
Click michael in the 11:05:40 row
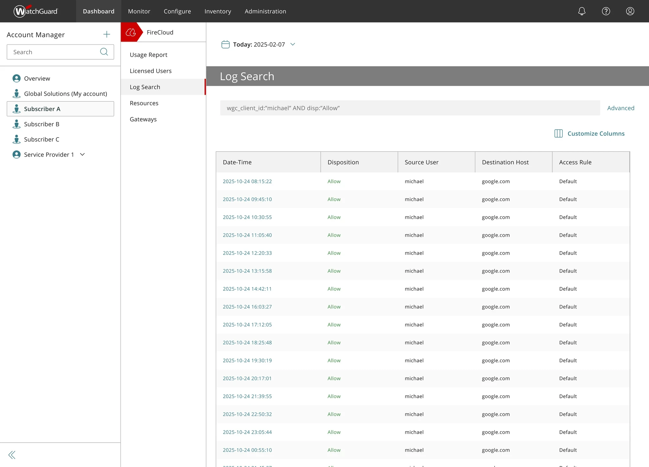tap(414, 235)
